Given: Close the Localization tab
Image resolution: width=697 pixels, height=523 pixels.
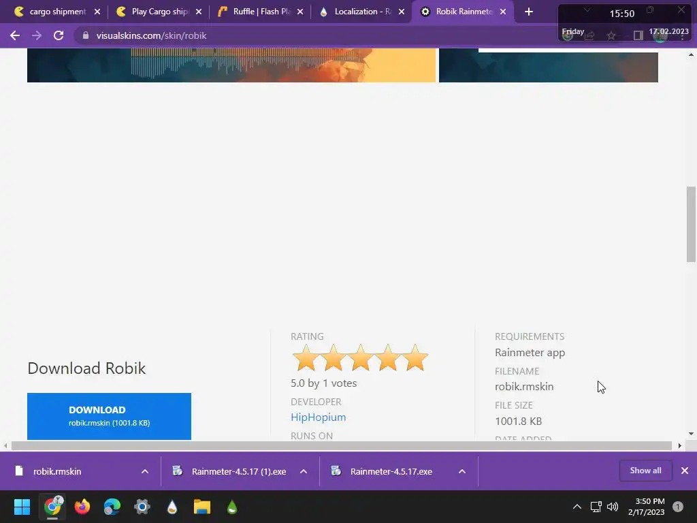Looking at the screenshot, I should tap(402, 12).
